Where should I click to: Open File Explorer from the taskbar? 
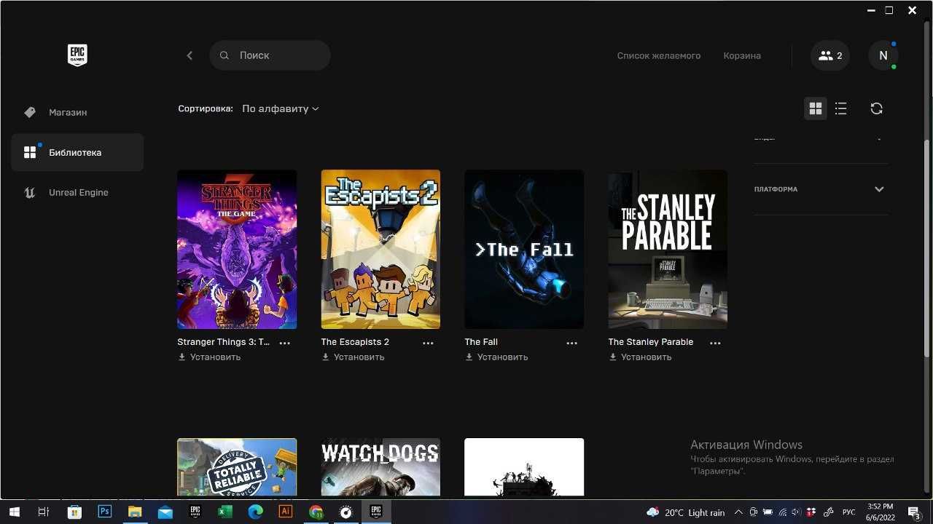[135, 512]
